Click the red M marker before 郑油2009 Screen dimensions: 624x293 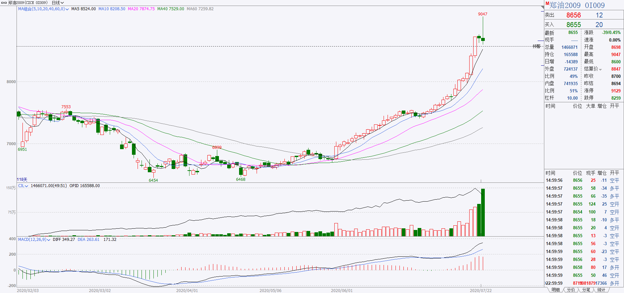pyautogui.click(x=547, y=4)
